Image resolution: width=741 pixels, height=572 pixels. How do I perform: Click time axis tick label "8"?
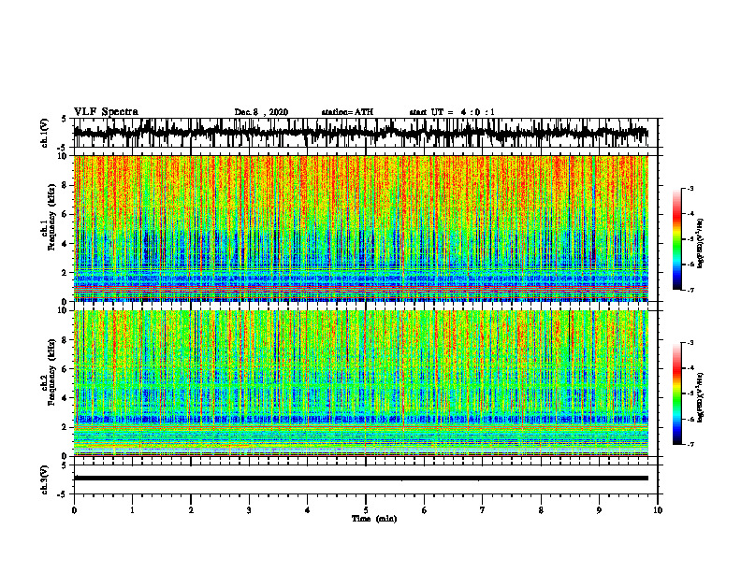point(541,510)
